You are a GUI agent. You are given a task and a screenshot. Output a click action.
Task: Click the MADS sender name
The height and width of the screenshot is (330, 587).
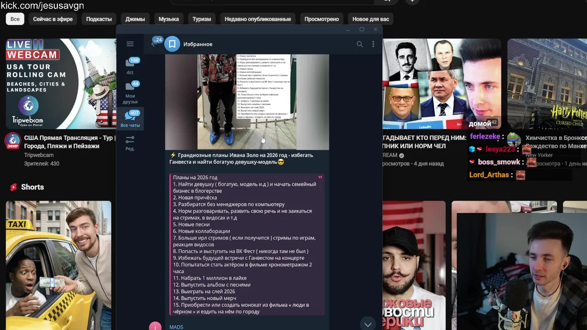[x=176, y=327]
